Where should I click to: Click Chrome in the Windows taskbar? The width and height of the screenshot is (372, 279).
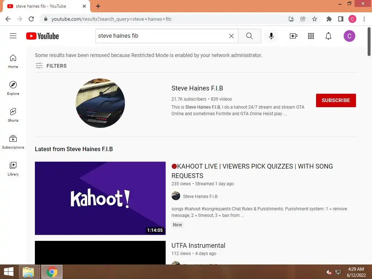point(52,272)
